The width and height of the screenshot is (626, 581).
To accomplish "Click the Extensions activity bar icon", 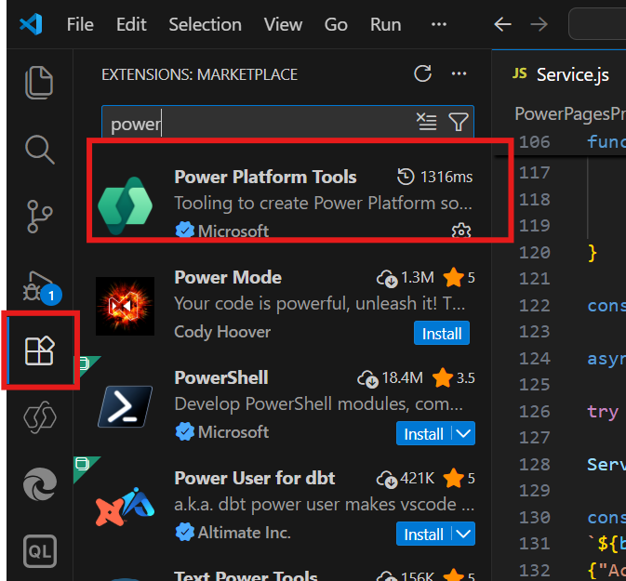I will click(x=39, y=351).
